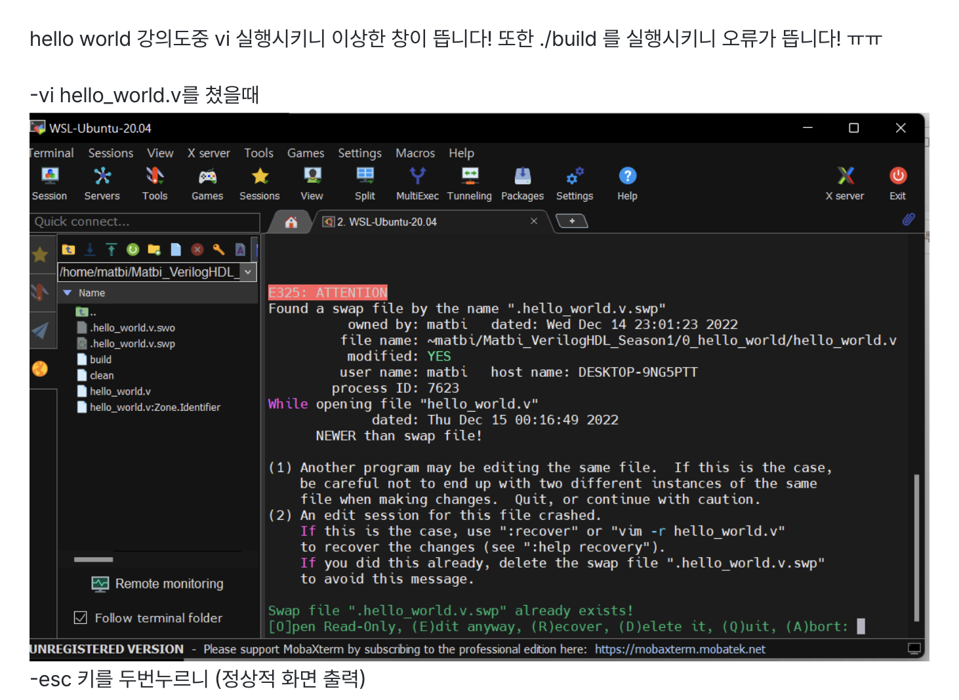Click the upload to current folder icon
The height and width of the screenshot is (700, 959).
112,249
